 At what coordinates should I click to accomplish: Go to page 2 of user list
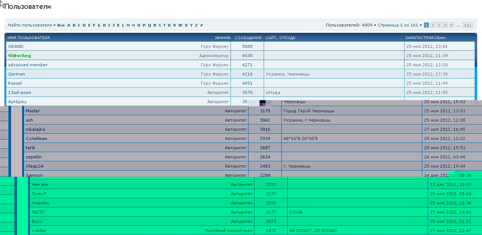tap(433, 25)
